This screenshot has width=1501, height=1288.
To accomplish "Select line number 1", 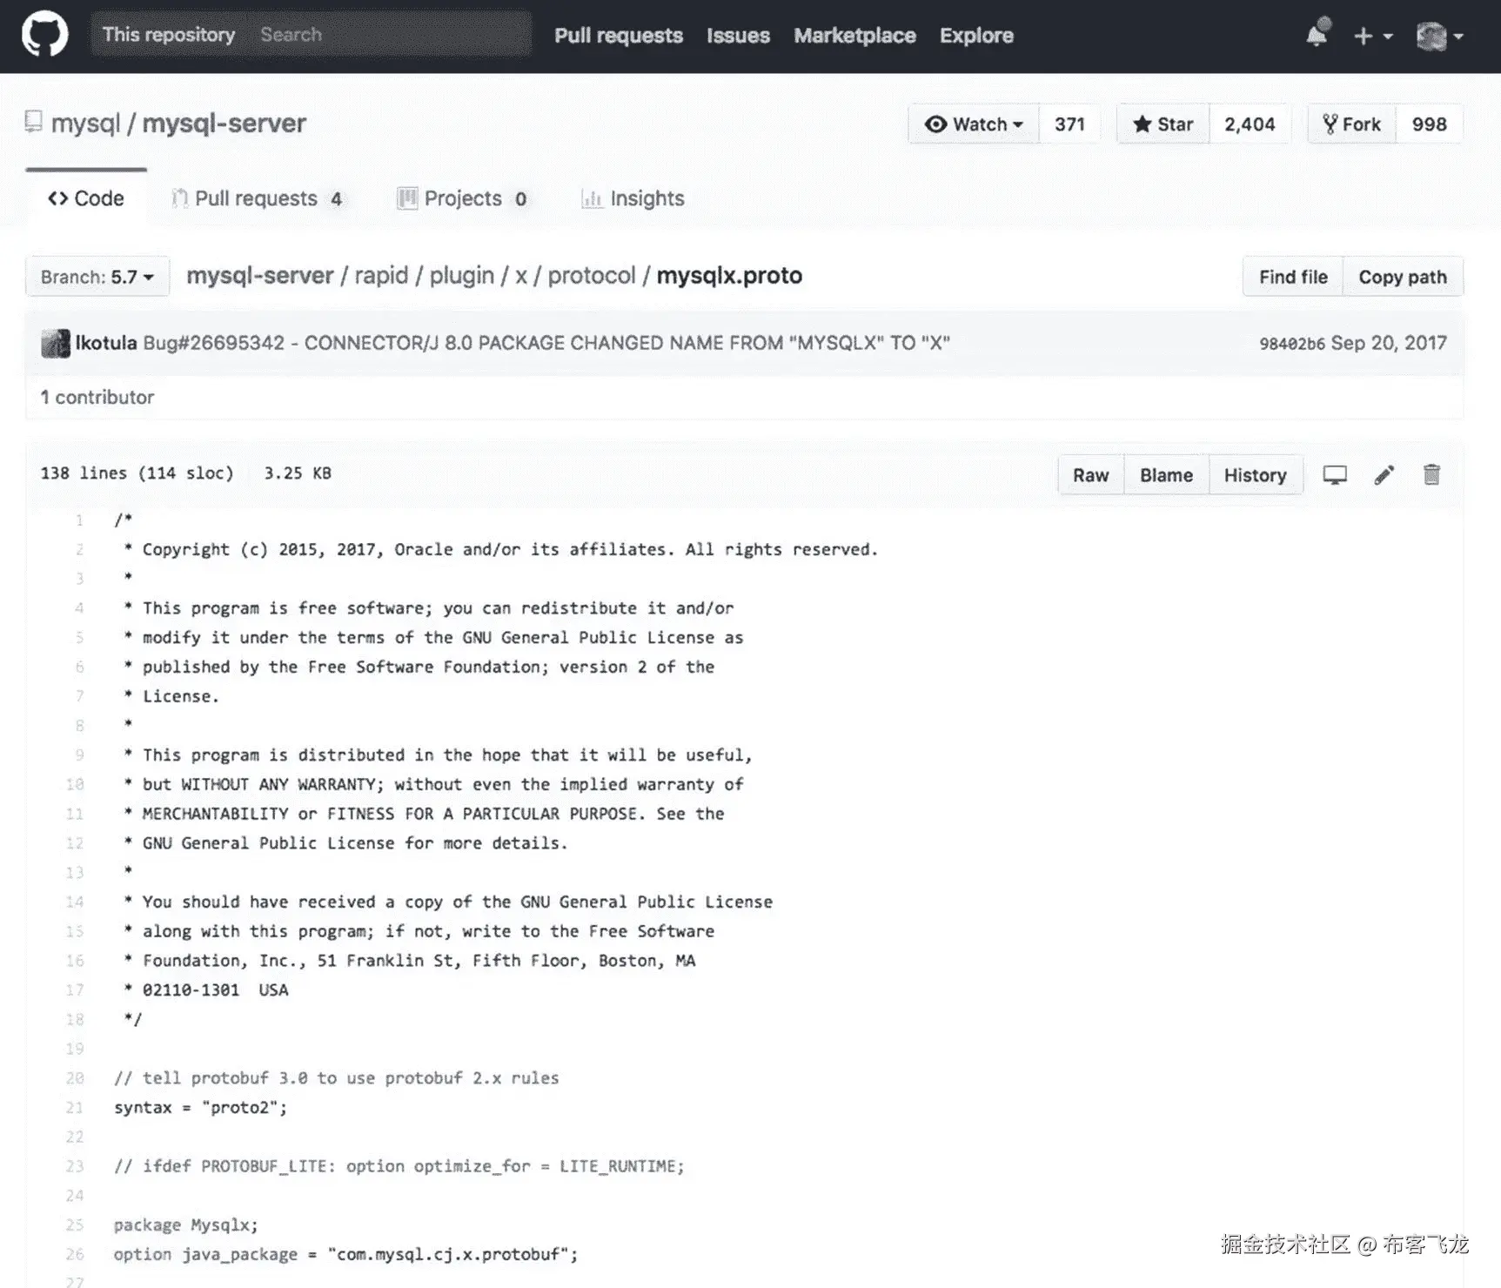I will click(x=79, y=520).
